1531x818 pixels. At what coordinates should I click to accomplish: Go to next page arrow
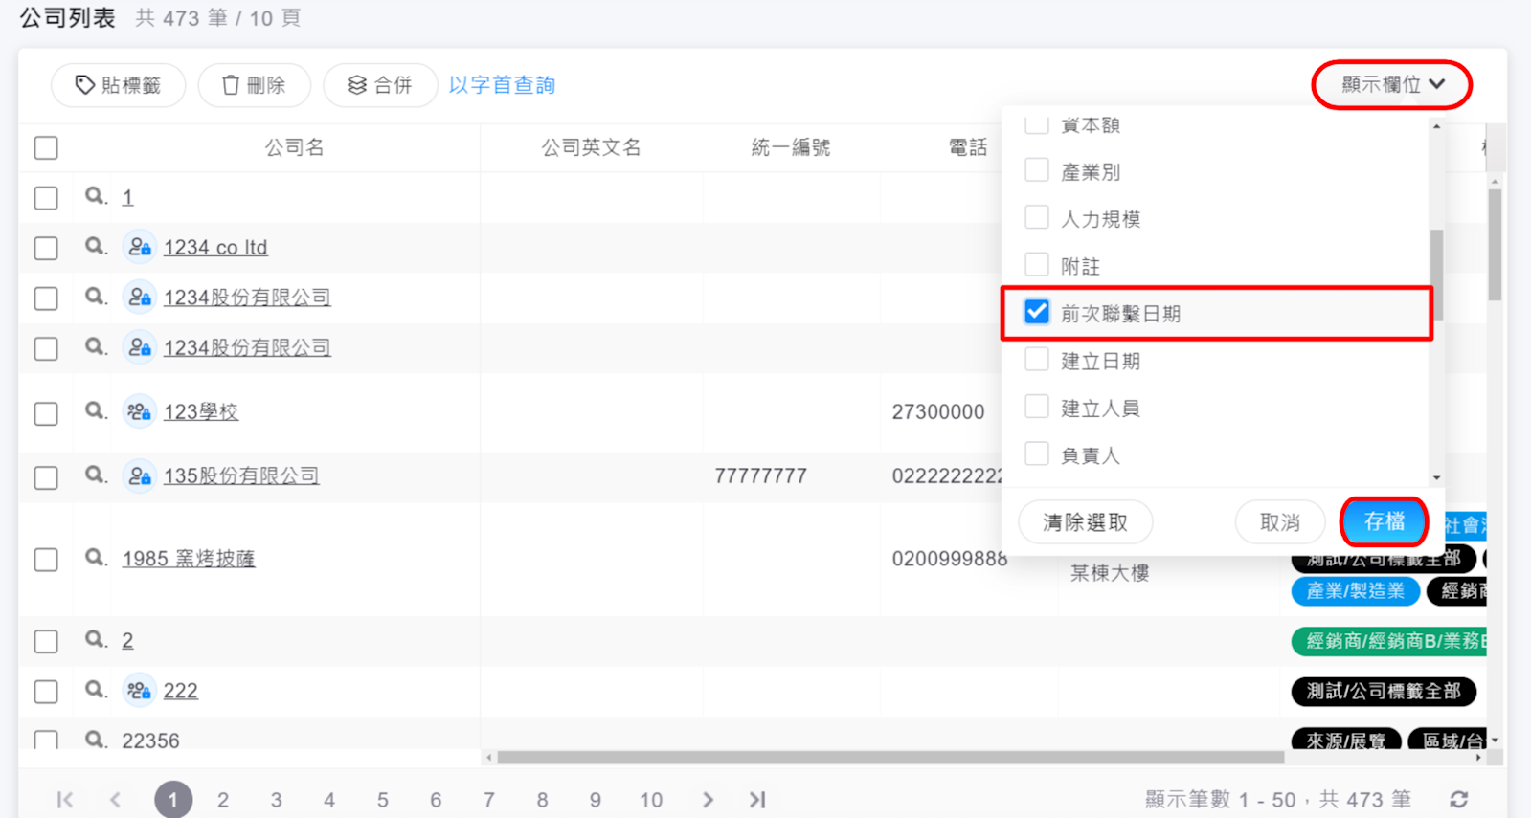(708, 800)
